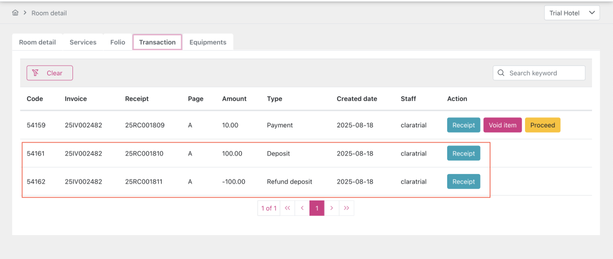Select the Transaction tab

point(157,42)
